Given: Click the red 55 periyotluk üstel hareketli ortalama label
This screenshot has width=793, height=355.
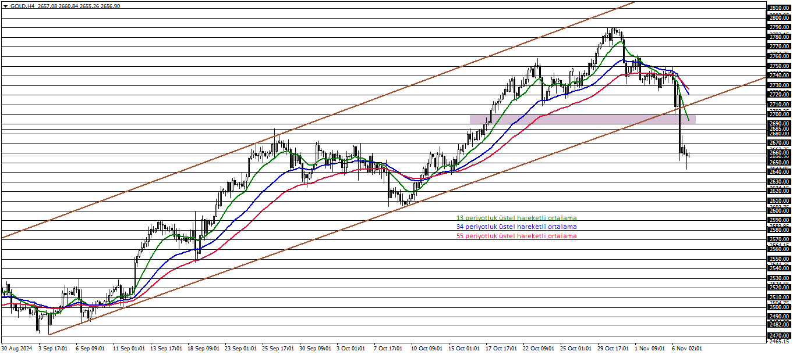Looking at the screenshot, I should [x=516, y=236].
